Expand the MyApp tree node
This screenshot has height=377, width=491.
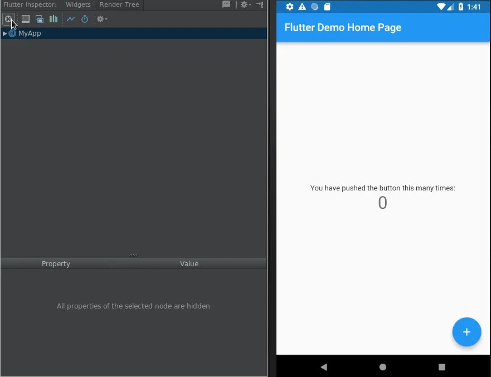tap(4, 33)
